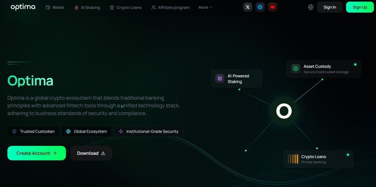376x187 pixels.
Task: Click the central white O logo node
Action: point(284,111)
